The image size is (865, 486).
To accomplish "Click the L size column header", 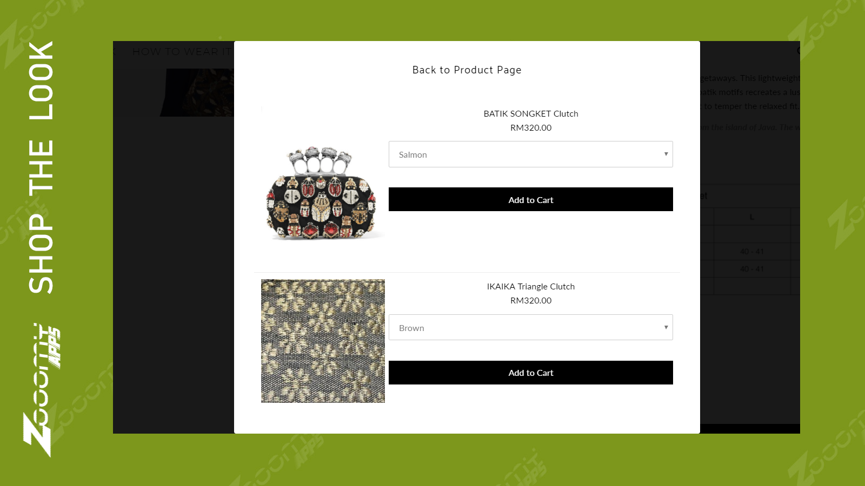I will [751, 217].
